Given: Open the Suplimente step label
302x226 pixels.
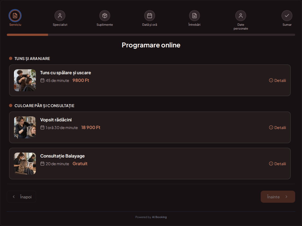Looking at the screenshot, I should tap(105, 25).
